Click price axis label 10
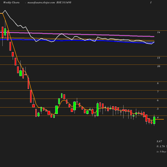 click(159, 66)
